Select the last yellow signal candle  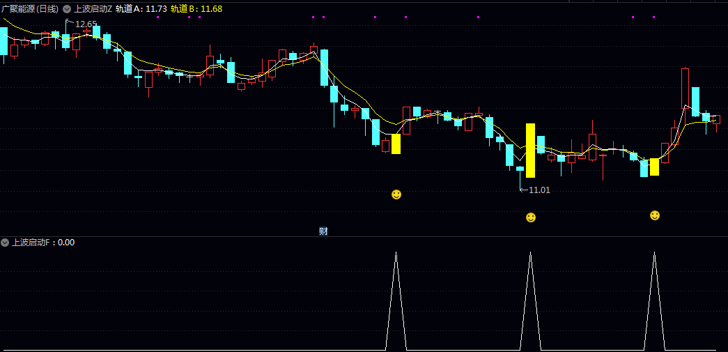point(654,167)
